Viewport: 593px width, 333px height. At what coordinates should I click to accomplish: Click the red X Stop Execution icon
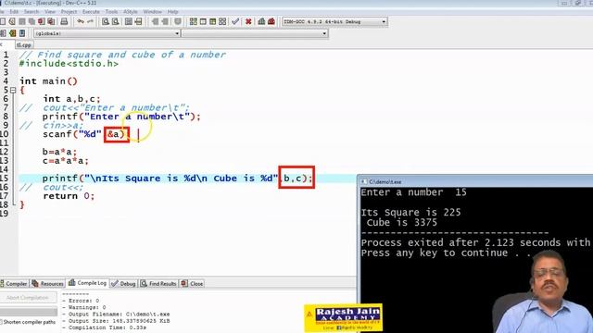click(x=248, y=21)
